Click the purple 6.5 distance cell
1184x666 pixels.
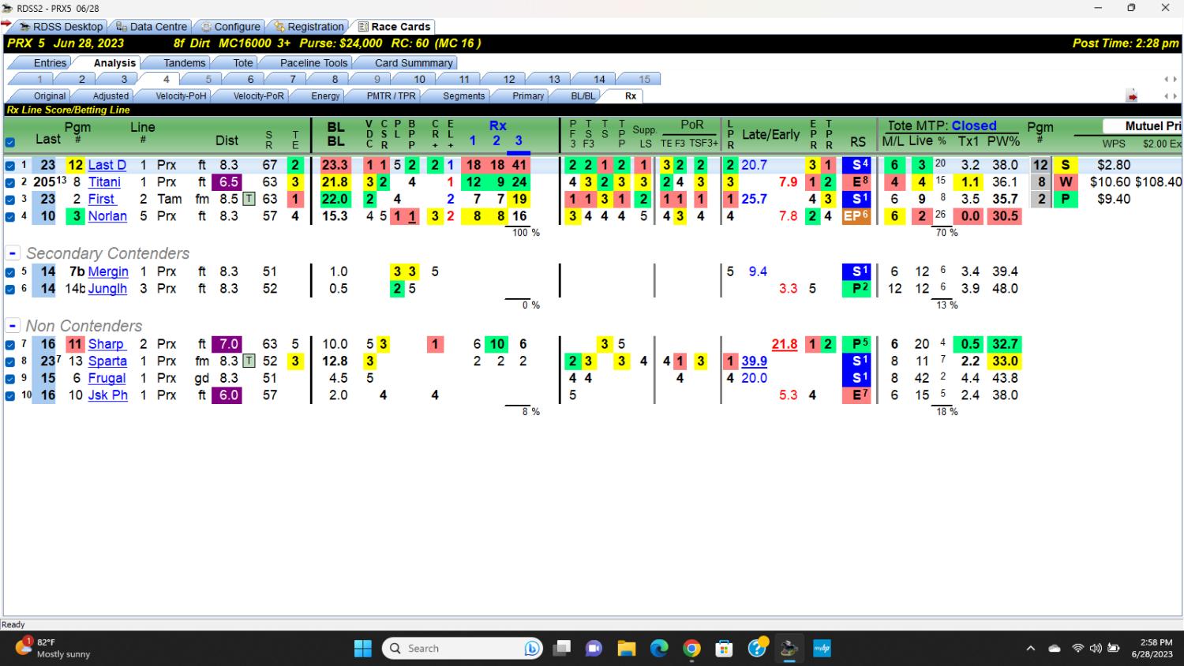(228, 182)
